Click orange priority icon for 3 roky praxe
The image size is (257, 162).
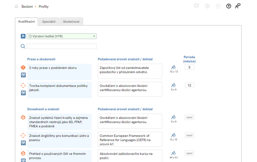pyautogui.click(x=23, y=67)
